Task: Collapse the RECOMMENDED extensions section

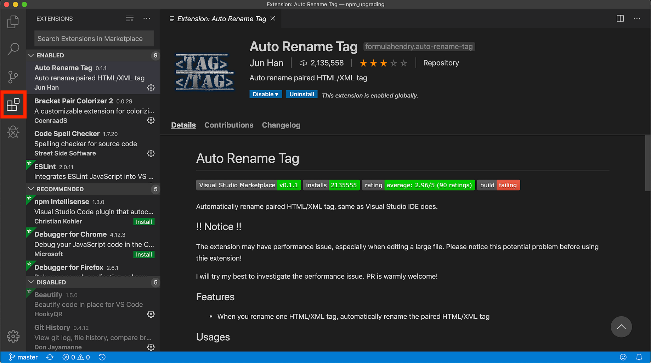Action: pos(31,189)
